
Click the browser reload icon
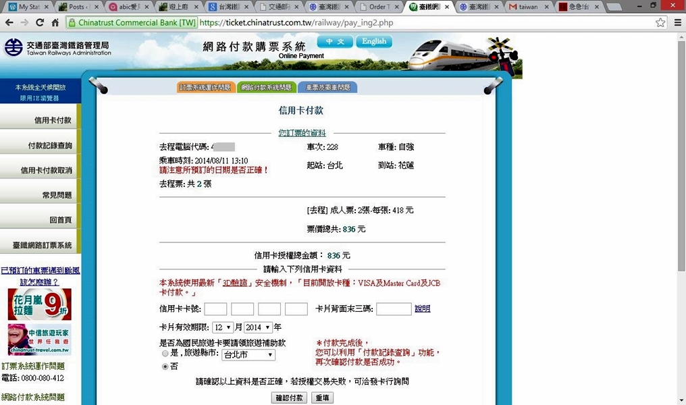point(40,22)
